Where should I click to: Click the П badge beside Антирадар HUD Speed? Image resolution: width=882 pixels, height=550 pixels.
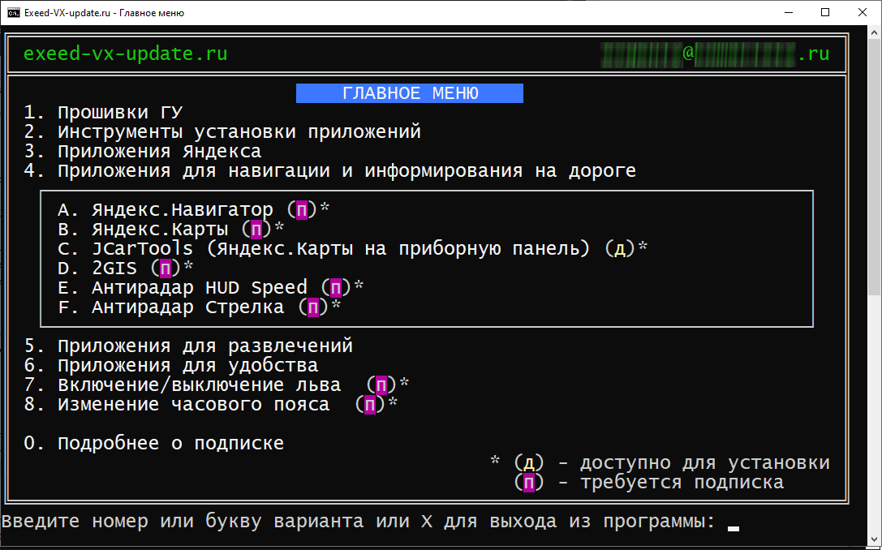pos(336,288)
